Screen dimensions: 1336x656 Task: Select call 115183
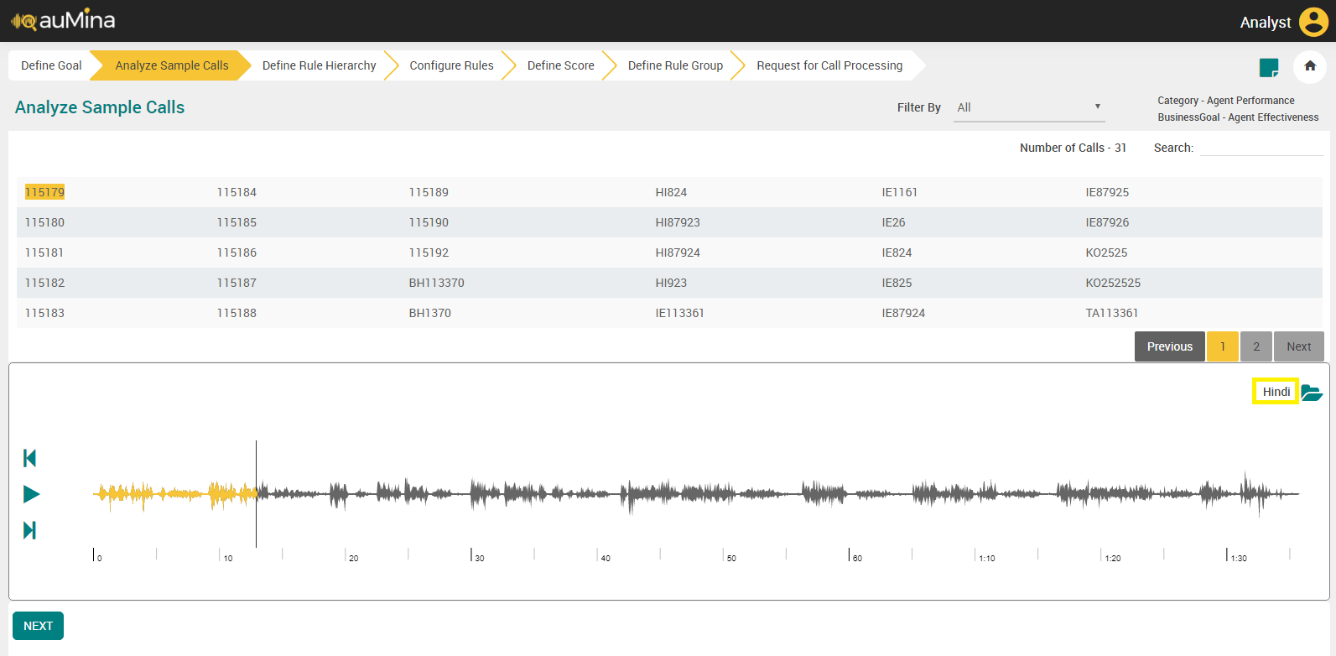click(44, 313)
